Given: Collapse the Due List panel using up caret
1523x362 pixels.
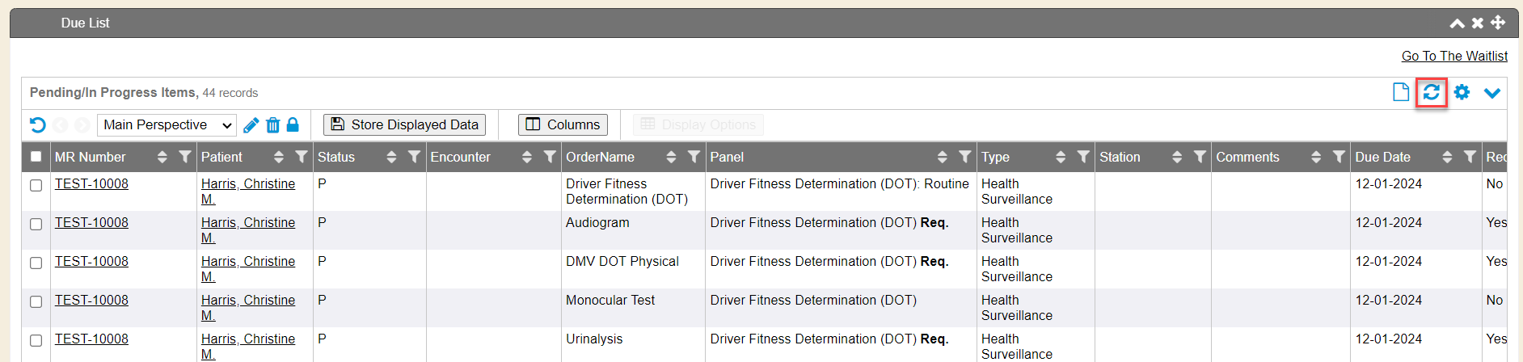Looking at the screenshot, I should coord(1457,23).
